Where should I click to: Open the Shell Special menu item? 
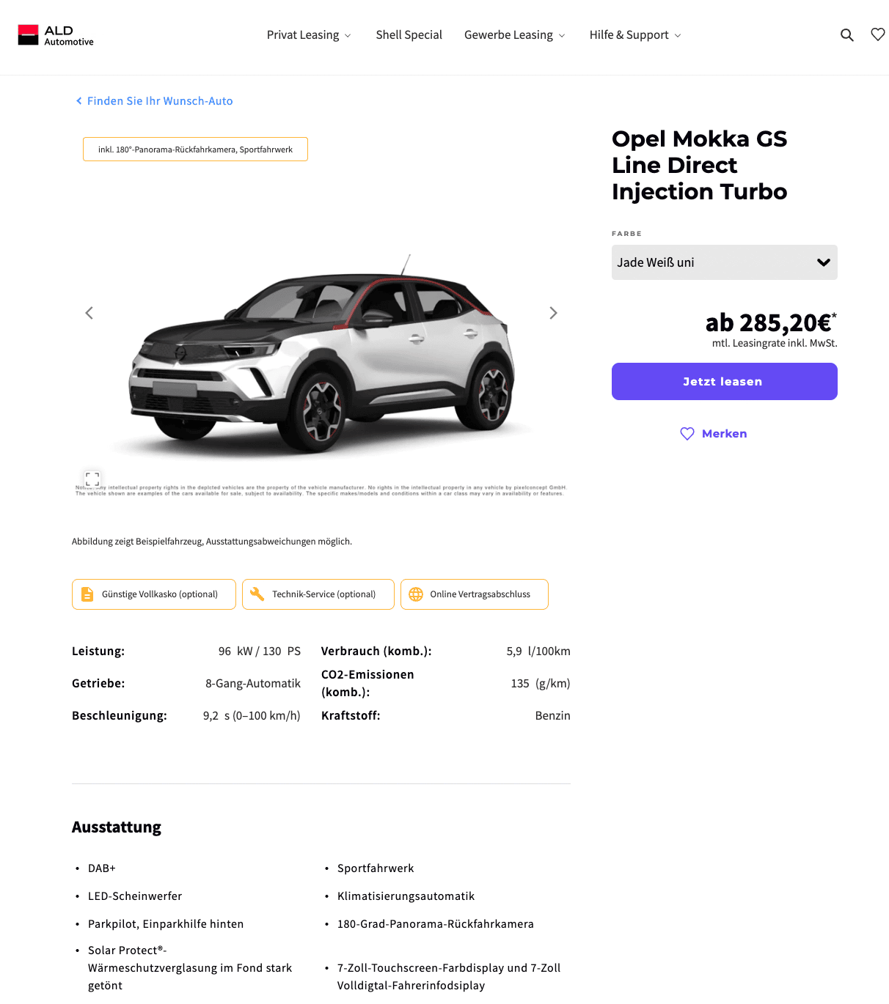coord(409,35)
